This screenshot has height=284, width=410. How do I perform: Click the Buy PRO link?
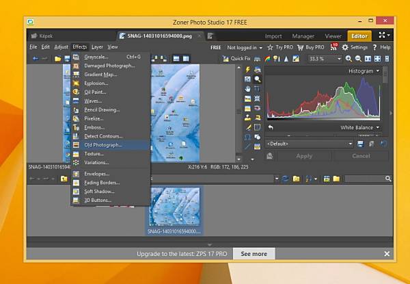pyautogui.click(x=311, y=47)
